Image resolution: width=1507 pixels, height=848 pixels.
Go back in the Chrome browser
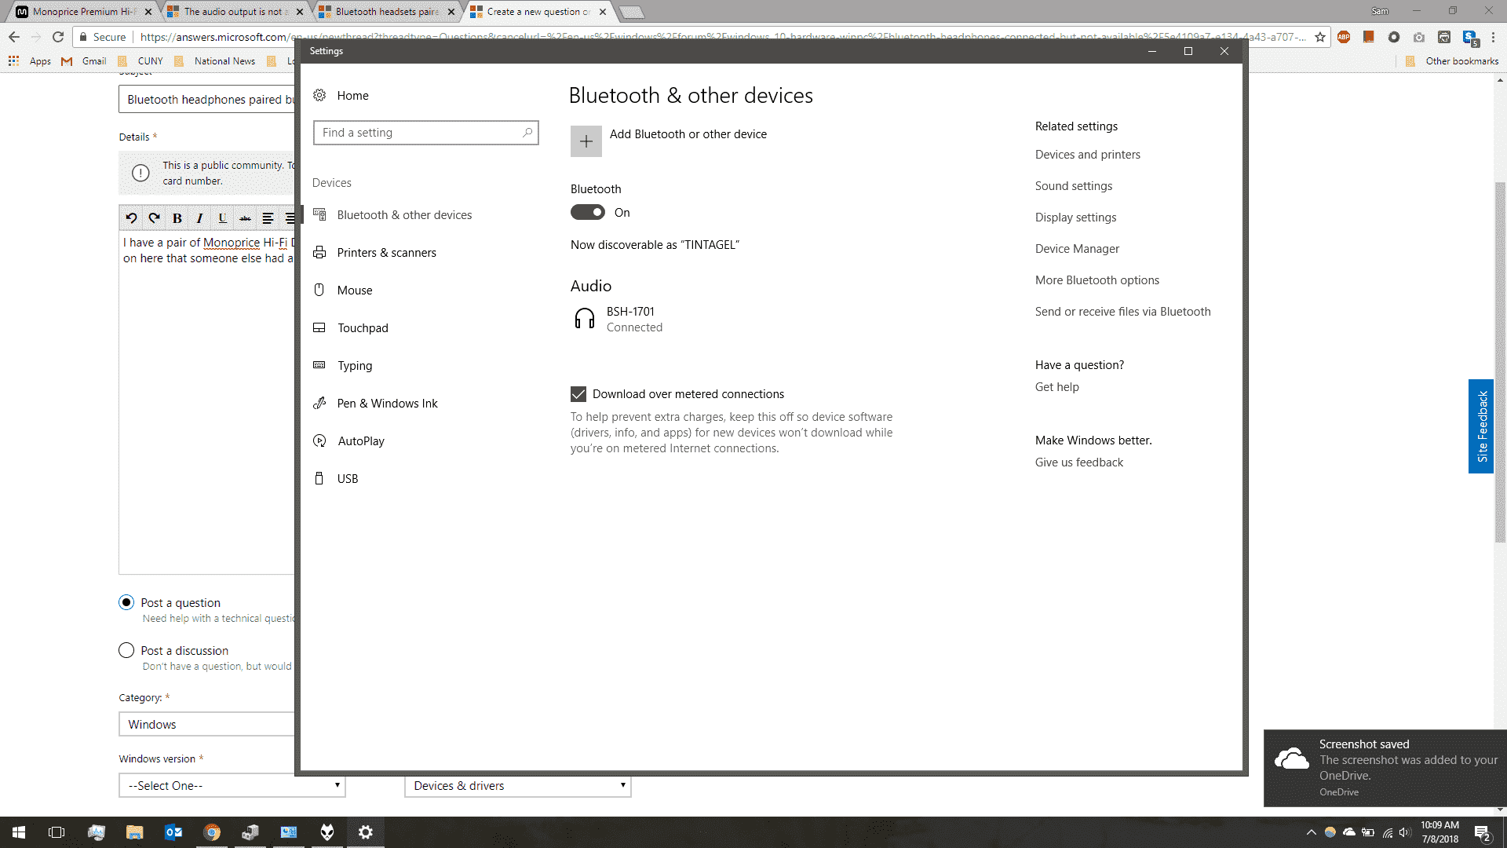(x=14, y=37)
